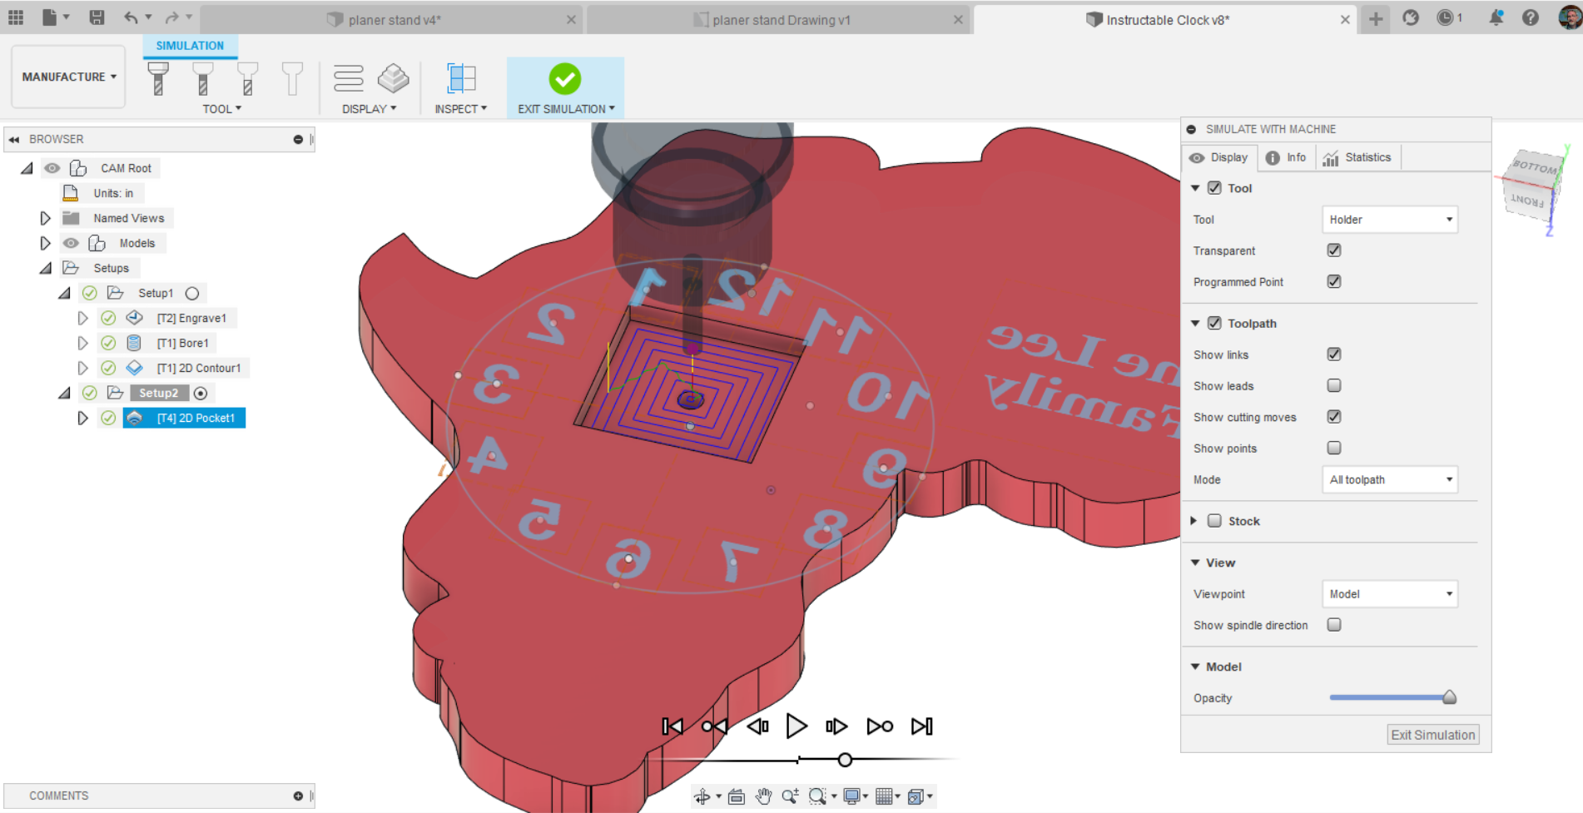Uncheck the Programmed Point checkbox
Screen dimensions: 1583x813
[1334, 281]
